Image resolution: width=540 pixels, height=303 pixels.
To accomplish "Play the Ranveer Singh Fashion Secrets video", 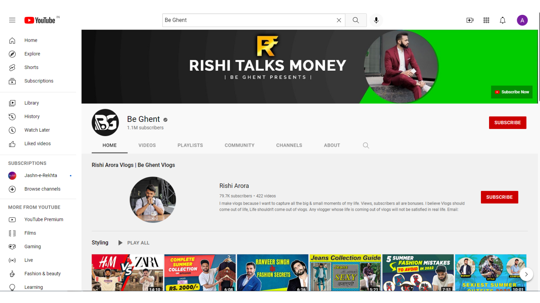I will point(273,273).
